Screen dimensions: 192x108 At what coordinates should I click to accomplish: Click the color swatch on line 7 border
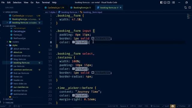click(93, 38)
